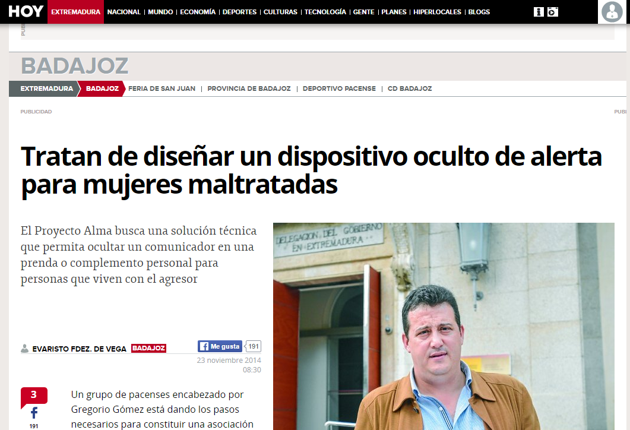Open the EXTREMADURA menu item
This screenshot has width=630, height=430.
pos(75,11)
